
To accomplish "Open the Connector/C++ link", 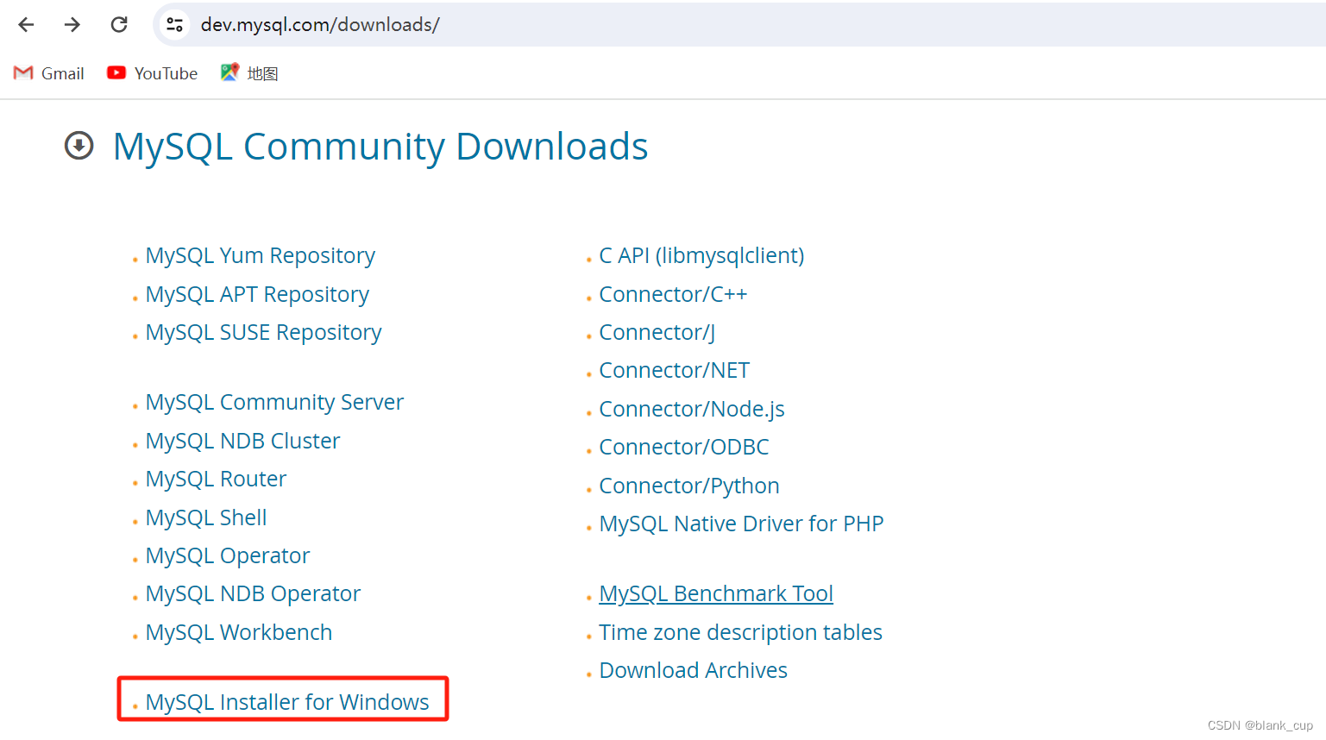I will [673, 294].
